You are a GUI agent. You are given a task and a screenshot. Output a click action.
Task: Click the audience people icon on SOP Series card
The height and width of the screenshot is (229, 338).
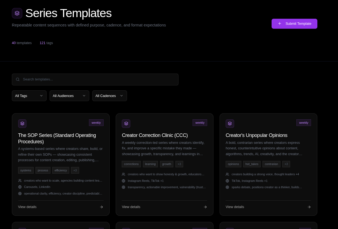pyautogui.click(x=20, y=181)
